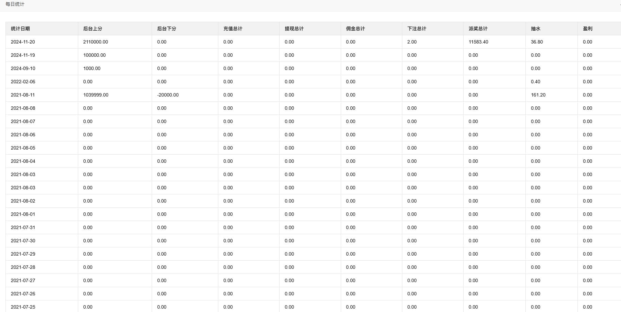Select the 2022-02-06 date cell
The height and width of the screenshot is (312, 621).
click(23, 82)
